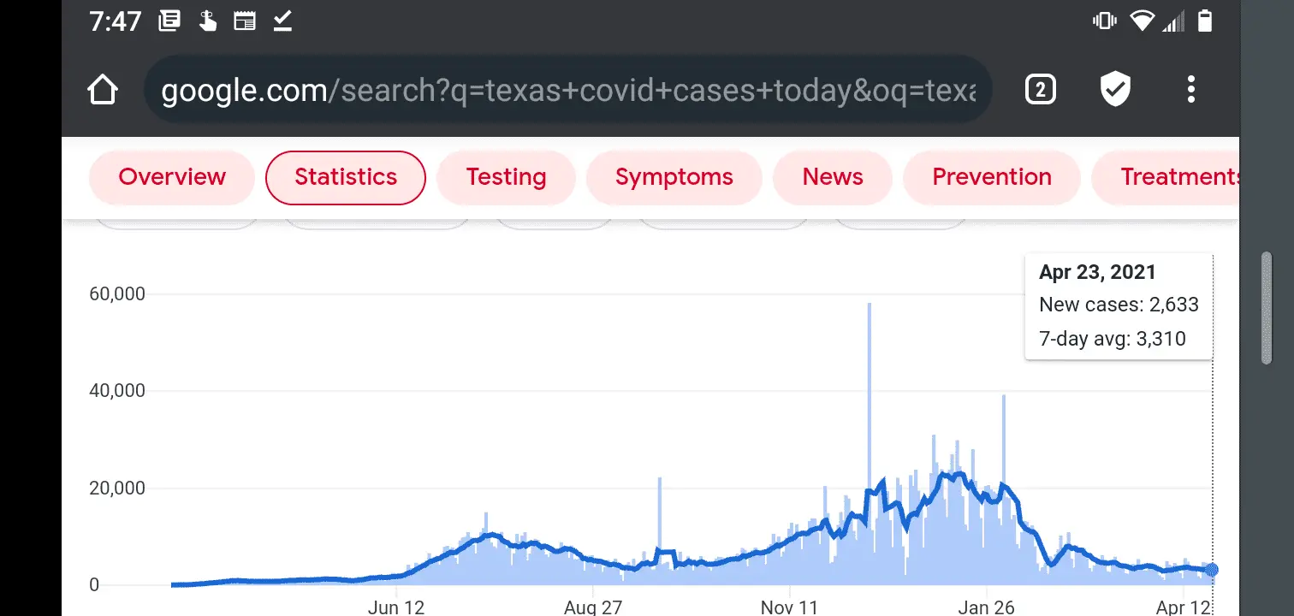The width and height of the screenshot is (1294, 616).
Task: Tap the shield tracking protection icon
Action: click(x=1115, y=90)
